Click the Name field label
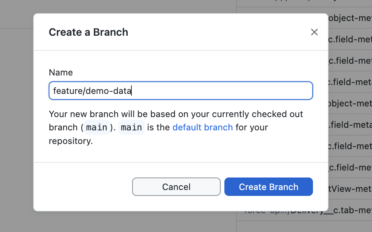Image resolution: width=372 pixels, height=232 pixels. coord(61,73)
